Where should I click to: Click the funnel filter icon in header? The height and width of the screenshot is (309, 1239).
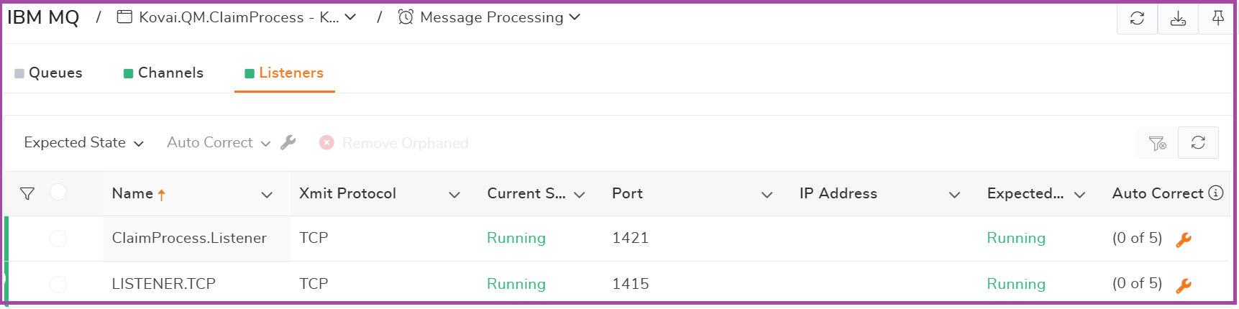[27, 193]
